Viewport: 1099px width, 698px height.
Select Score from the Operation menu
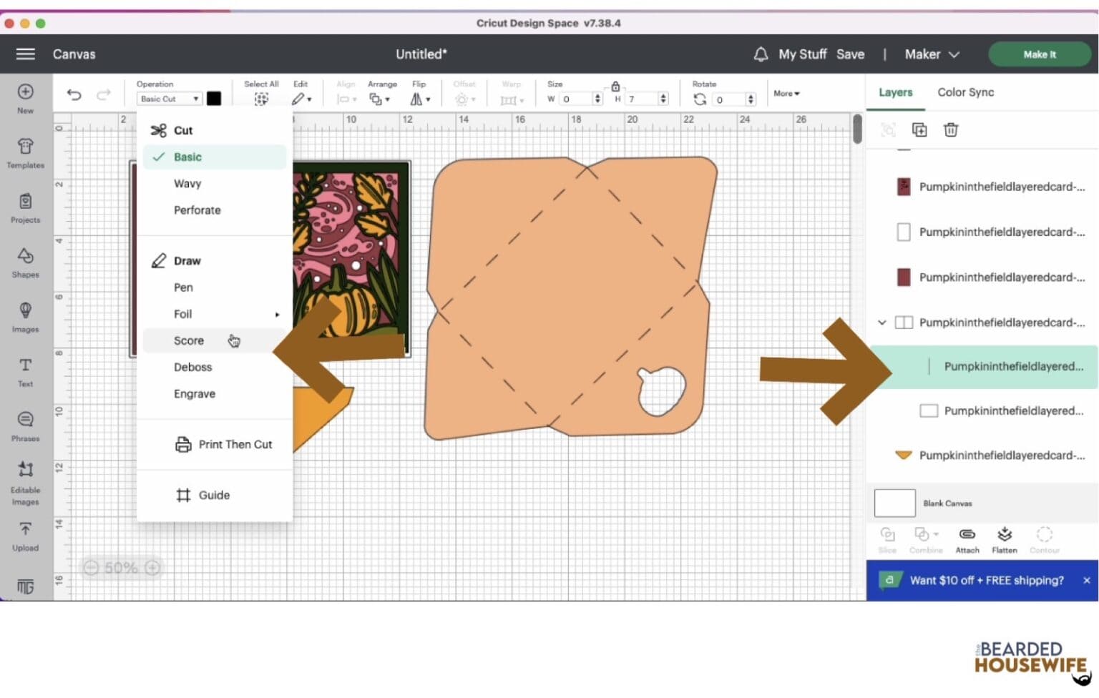(189, 341)
